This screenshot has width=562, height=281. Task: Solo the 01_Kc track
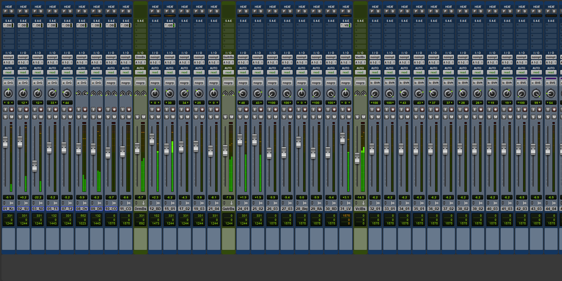[5, 117]
